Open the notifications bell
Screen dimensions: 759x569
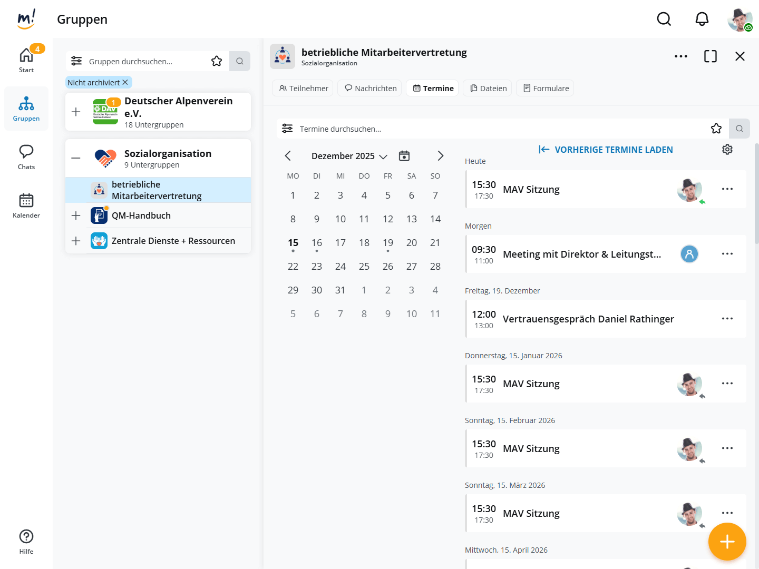click(702, 19)
